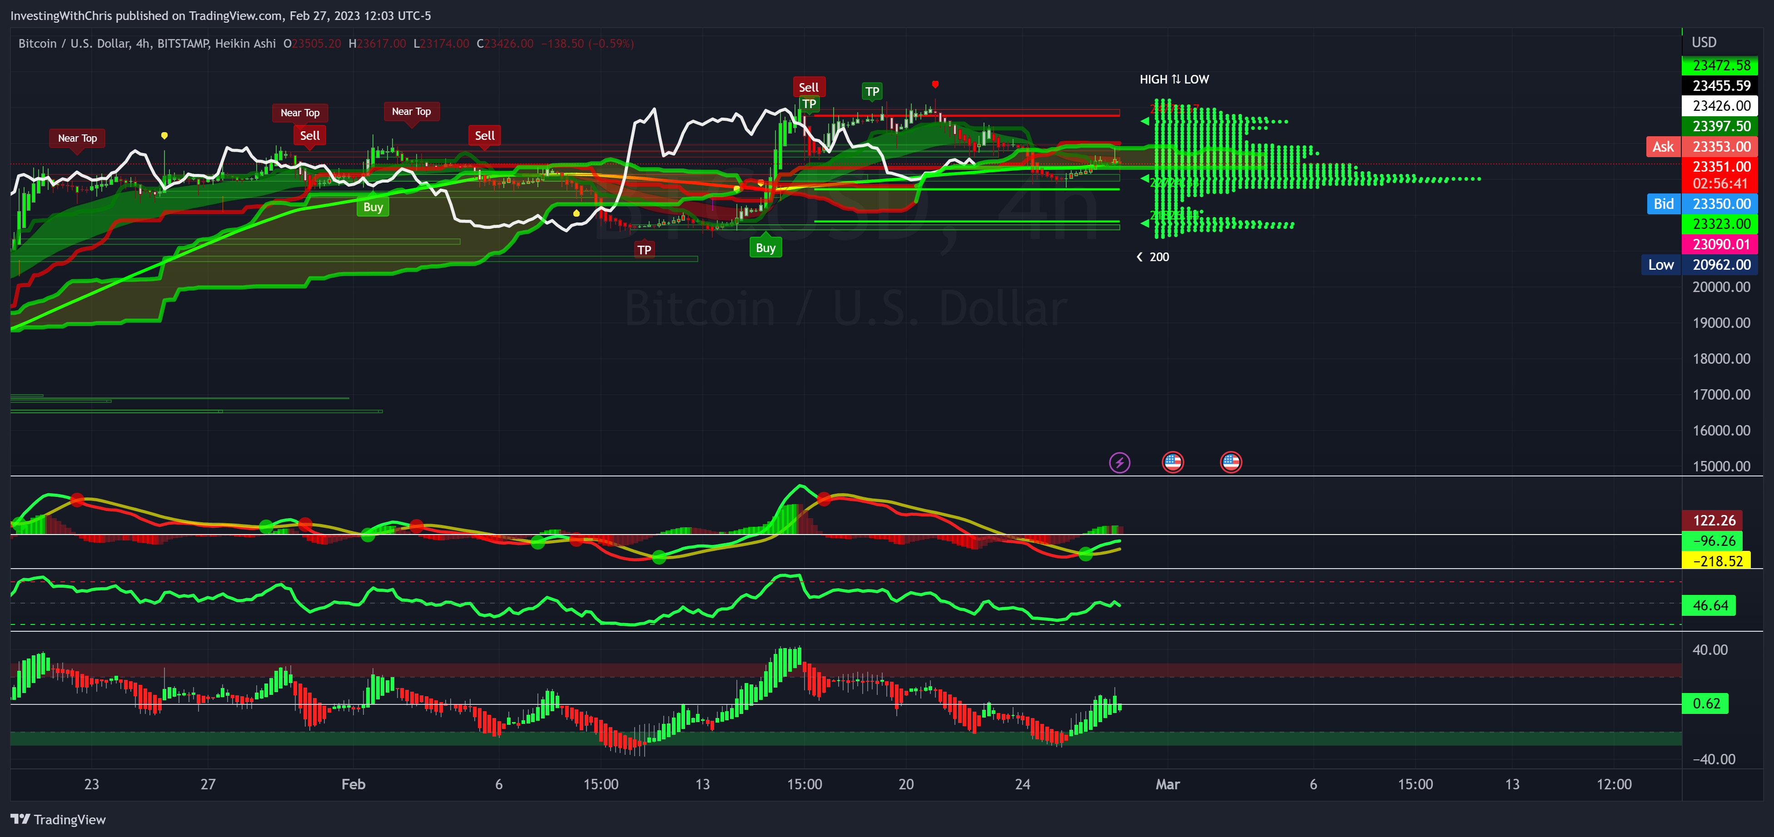Click the open price value O23505.20
Screen dimensions: 1774x837
coord(312,43)
